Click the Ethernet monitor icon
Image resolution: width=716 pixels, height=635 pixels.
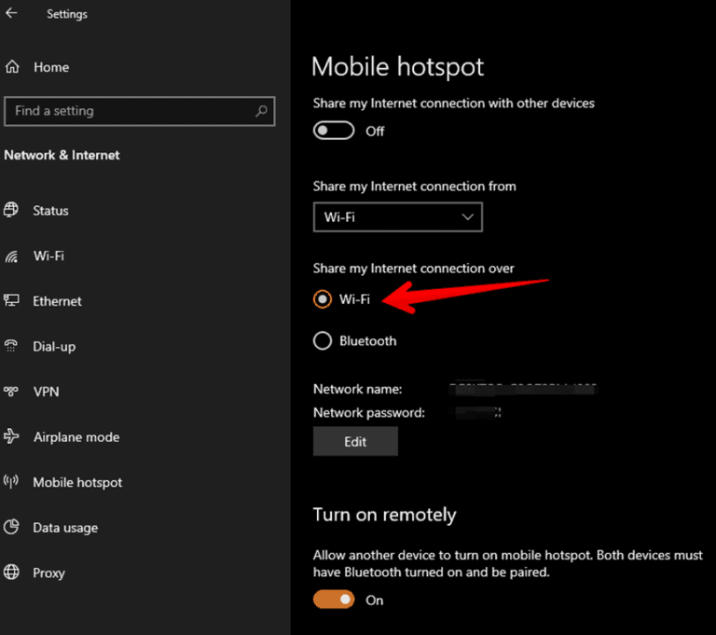[x=12, y=301]
